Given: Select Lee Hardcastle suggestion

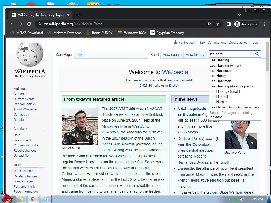Looking at the screenshot, I should tap(235, 71).
